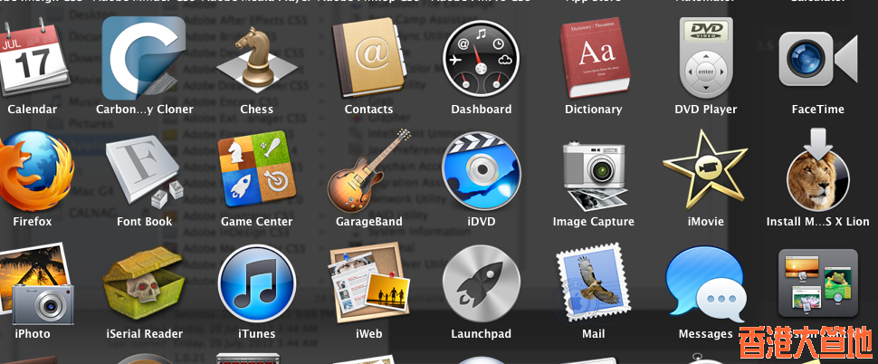Open the Chess app
Screen dimensions: 878x364
point(257,61)
